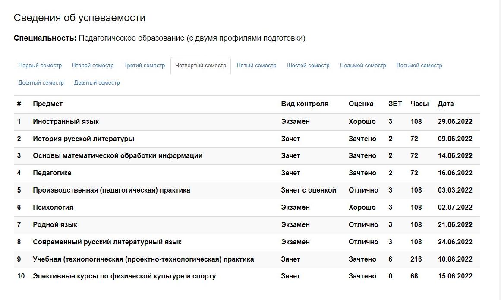Click the date 24.06.2022
This screenshot has height=300, width=501.
pyautogui.click(x=455, y=242)
